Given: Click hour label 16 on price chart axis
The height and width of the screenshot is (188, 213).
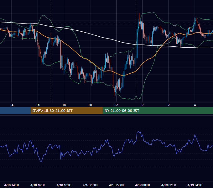Looking at the screenshot, I should coord(38,105).
